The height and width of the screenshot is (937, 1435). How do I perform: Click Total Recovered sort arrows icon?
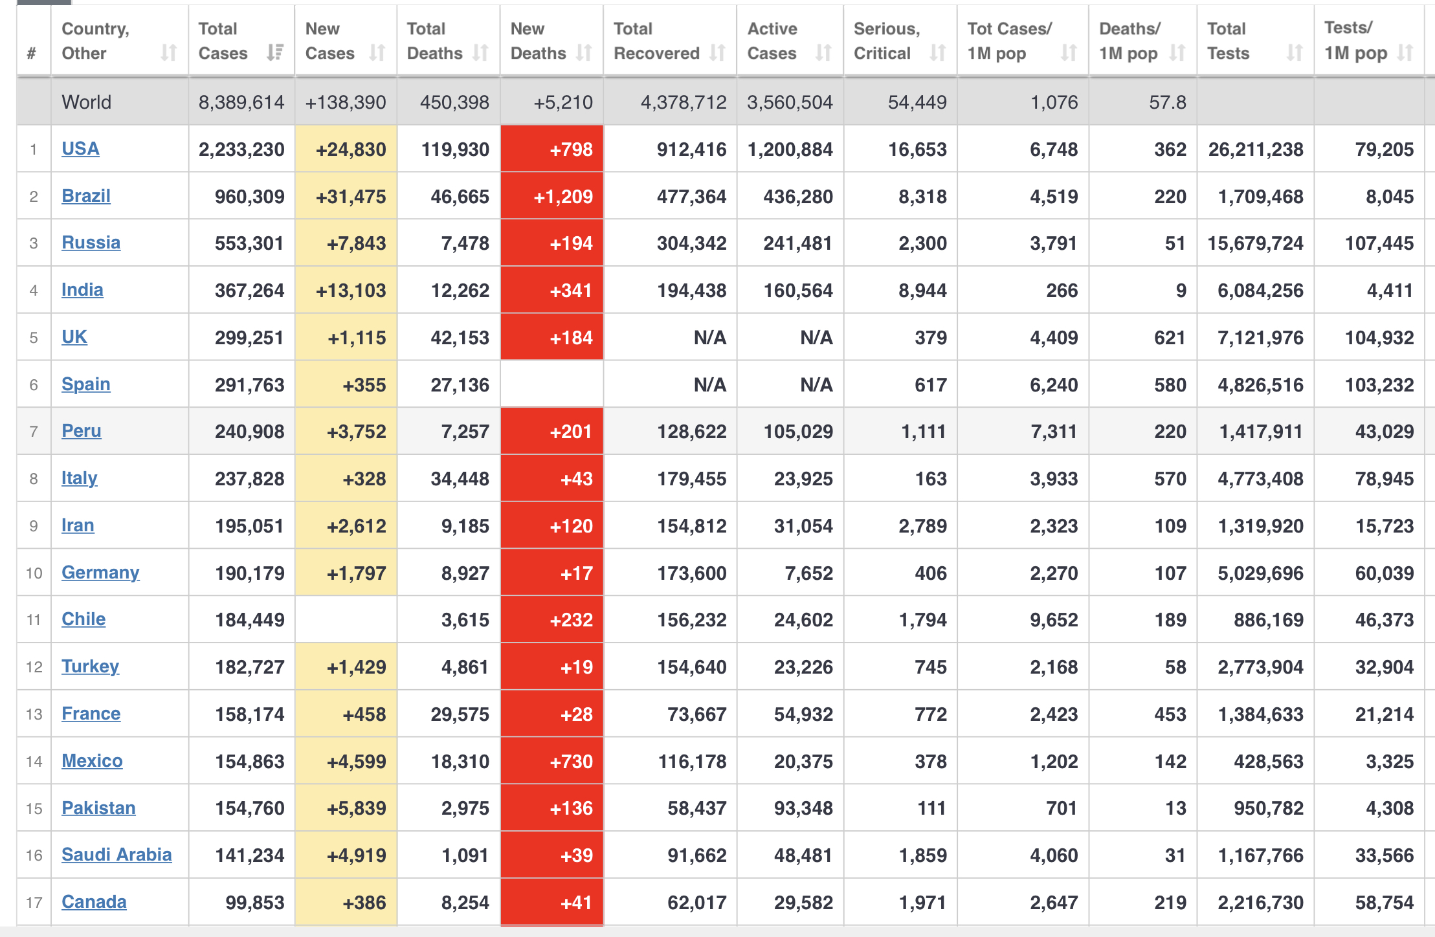[717, 52]
